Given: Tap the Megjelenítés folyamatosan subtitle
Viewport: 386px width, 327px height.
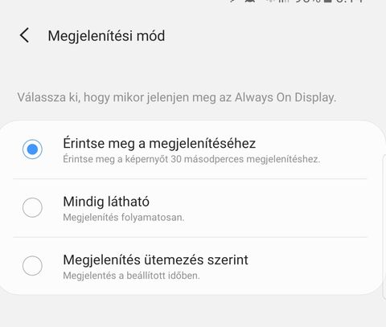Looking at the screenshot, I should coord(124,218).
